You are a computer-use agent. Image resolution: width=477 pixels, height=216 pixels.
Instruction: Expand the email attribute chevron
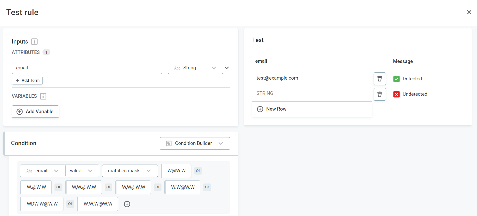[226, 68]
